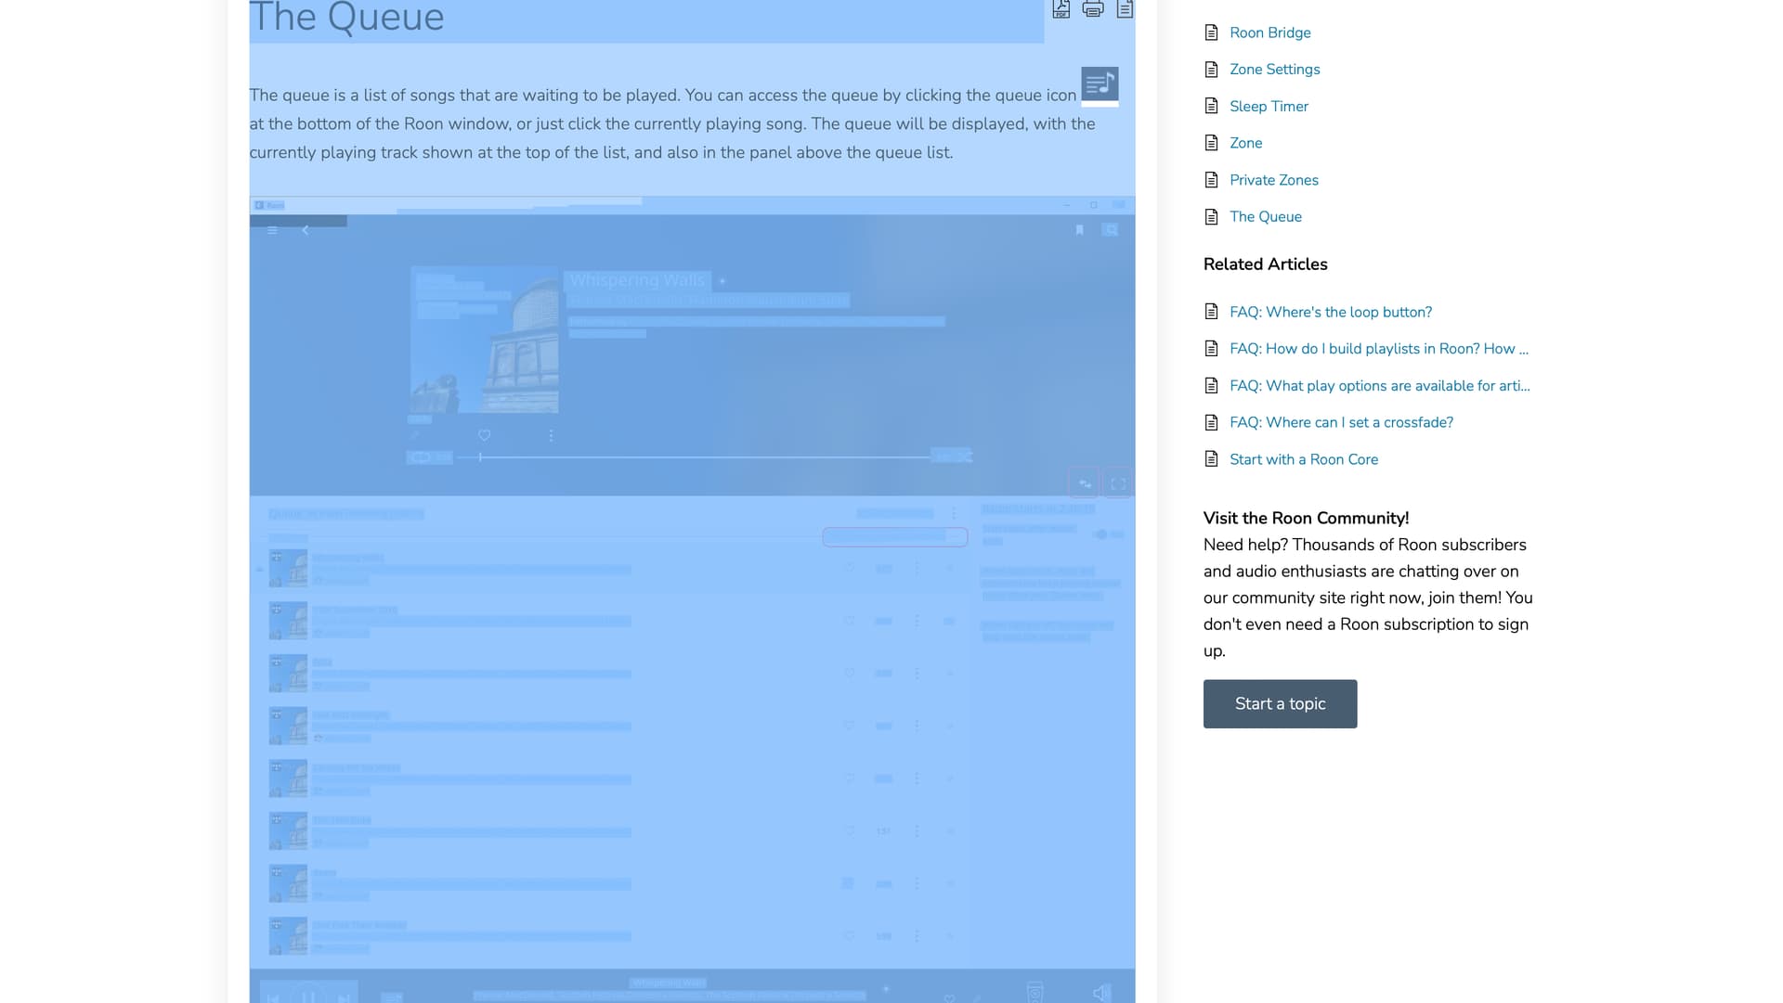Click the document icon beside Private Zones
The width and height of the screenshot is (1783, 1003).
1211,180
